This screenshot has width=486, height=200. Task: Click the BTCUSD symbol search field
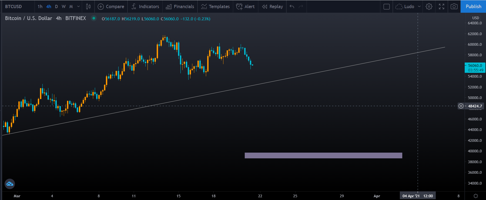coord(18,6)
